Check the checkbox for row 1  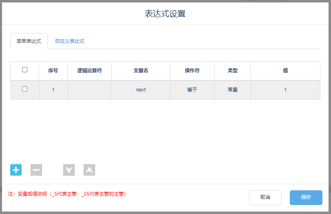point(24,89)
